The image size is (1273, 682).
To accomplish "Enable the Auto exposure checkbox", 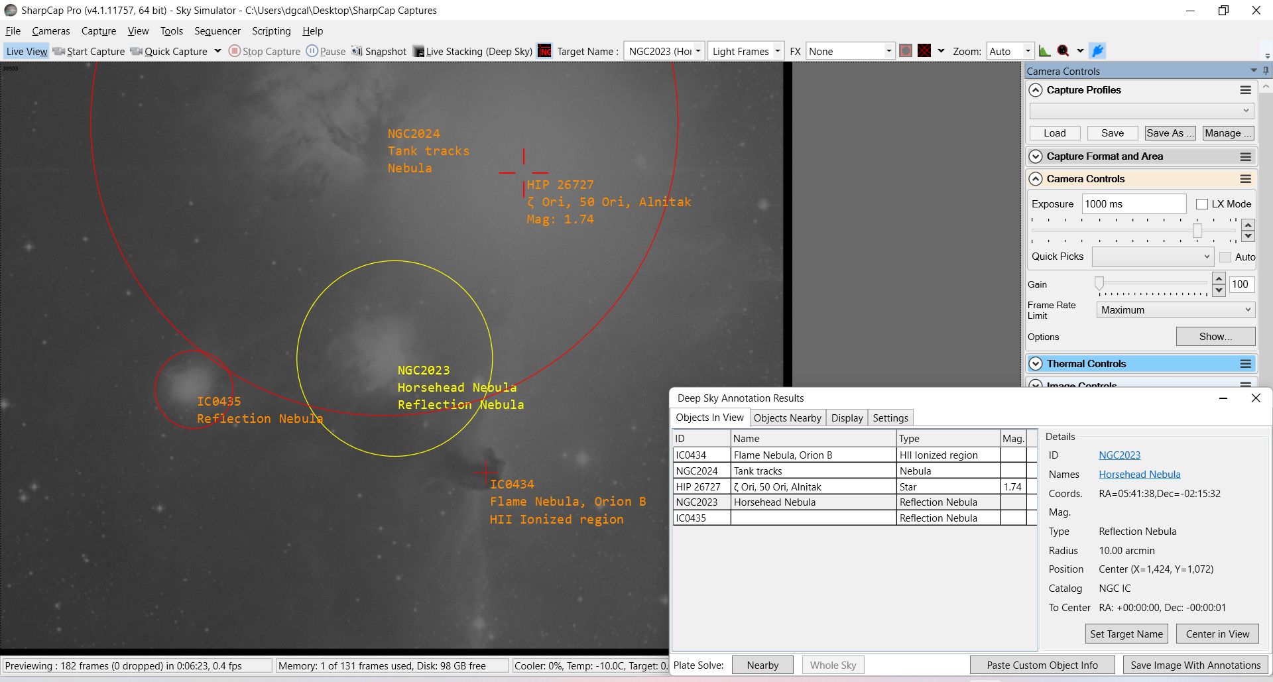I will [1225, 257].
